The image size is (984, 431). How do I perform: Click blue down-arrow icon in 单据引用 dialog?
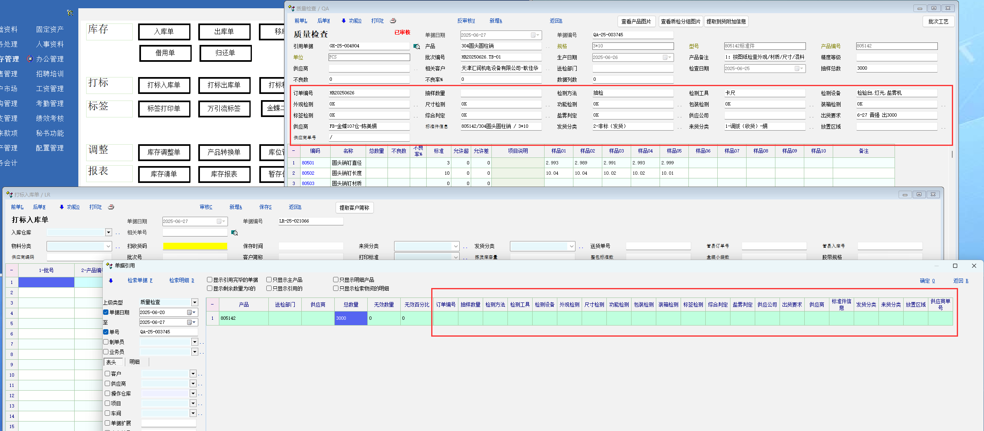(x=110, y=281)
